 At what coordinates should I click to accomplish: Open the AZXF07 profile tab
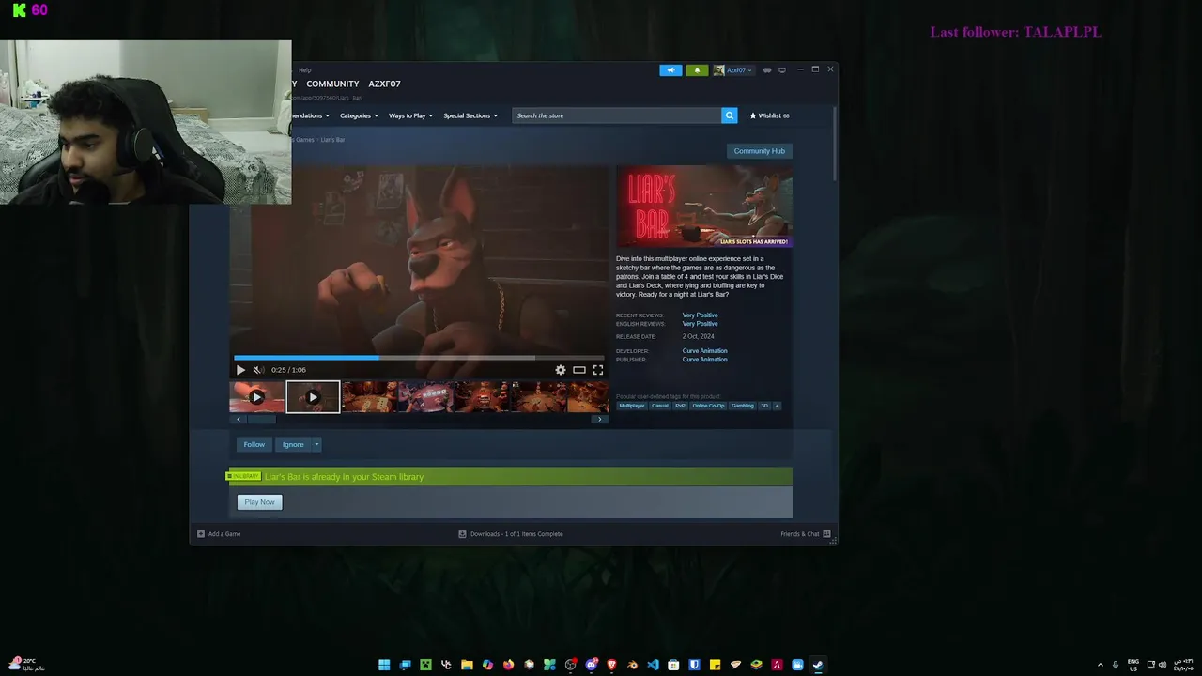coord(384,84)
